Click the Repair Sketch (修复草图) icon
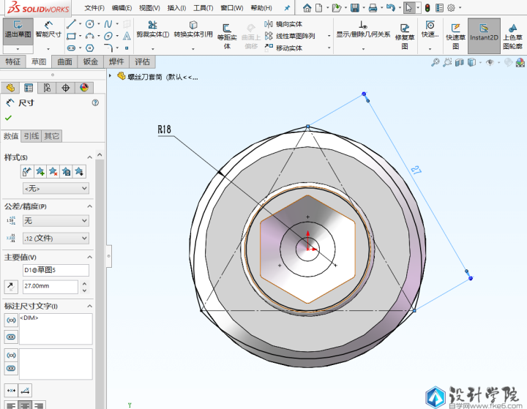 point(405,32)
